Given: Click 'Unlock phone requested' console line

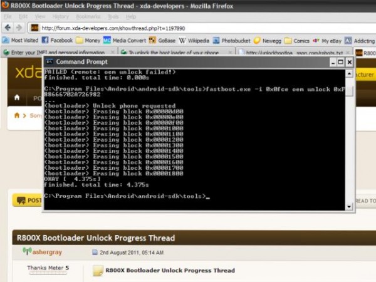Looking at the screenshot, I should pos(110,106).
